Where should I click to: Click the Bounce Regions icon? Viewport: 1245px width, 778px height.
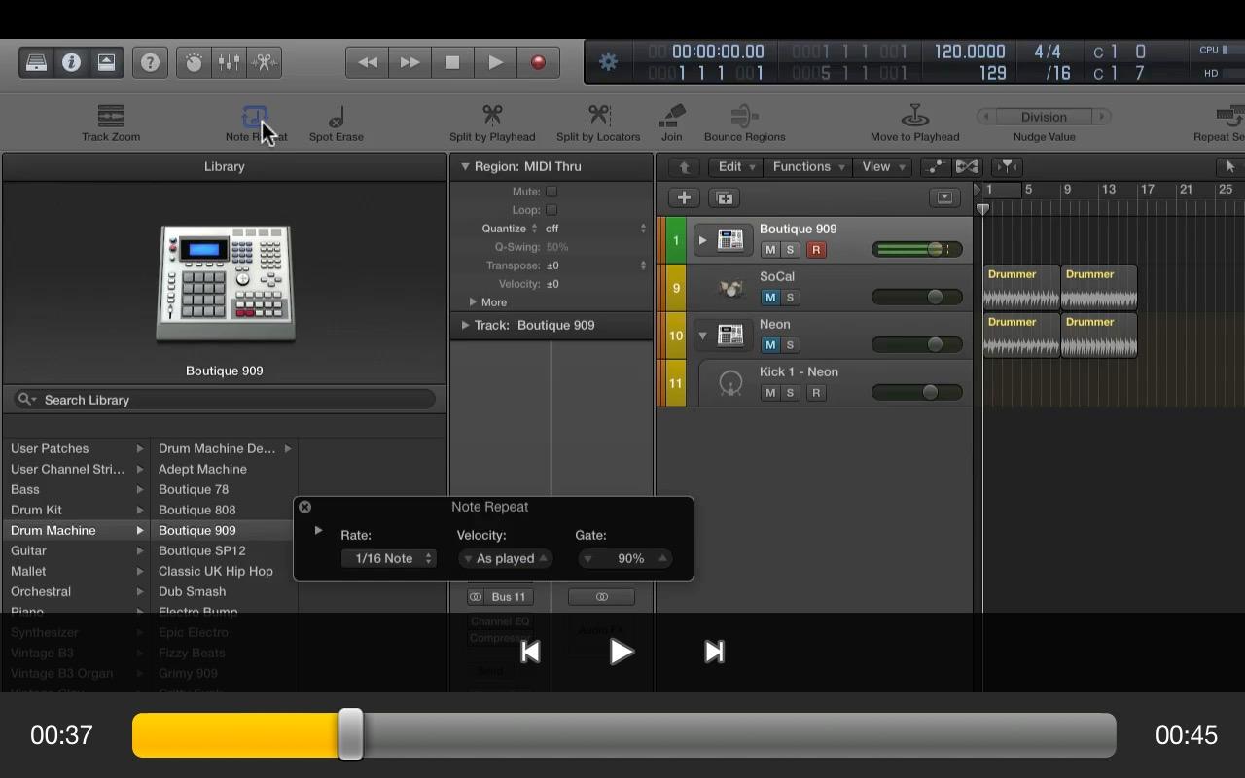[x=744, y=117]
